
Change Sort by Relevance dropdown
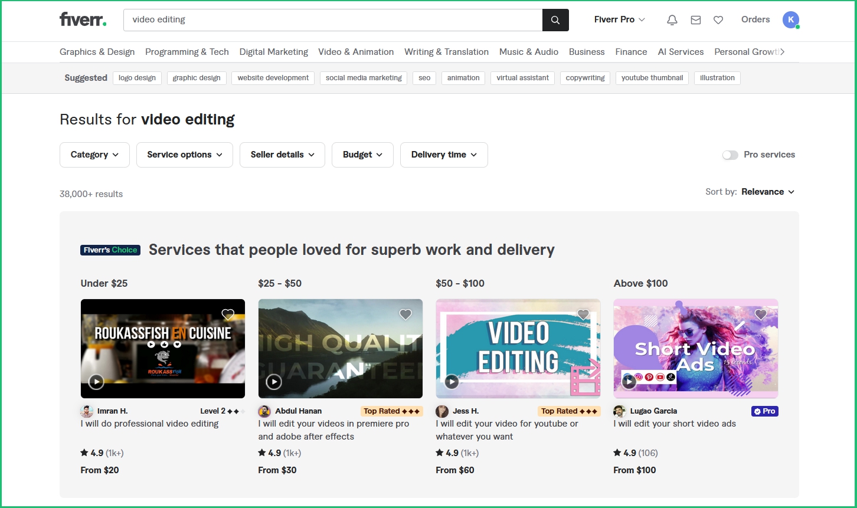tap(767, 192)
